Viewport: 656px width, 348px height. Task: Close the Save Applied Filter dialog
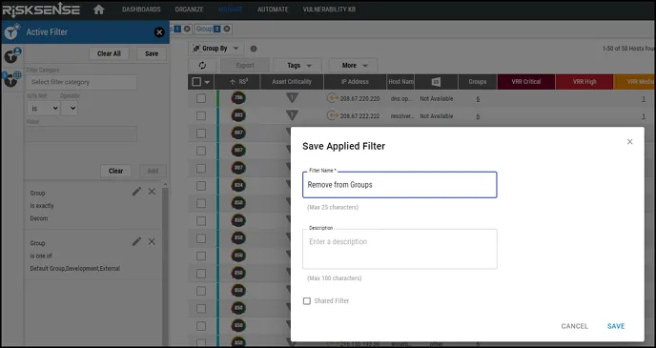pyautogui.click(x=629, y=142)
